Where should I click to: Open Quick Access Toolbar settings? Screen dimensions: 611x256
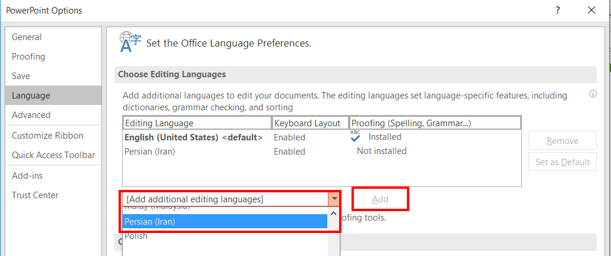click(x=53, y=155)
